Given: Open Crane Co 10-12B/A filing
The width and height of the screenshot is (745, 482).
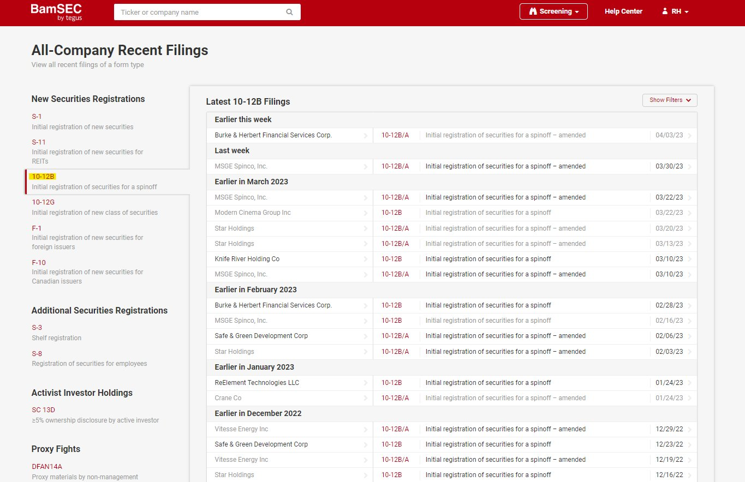Looking at the screenshot, I should (452, 398).
